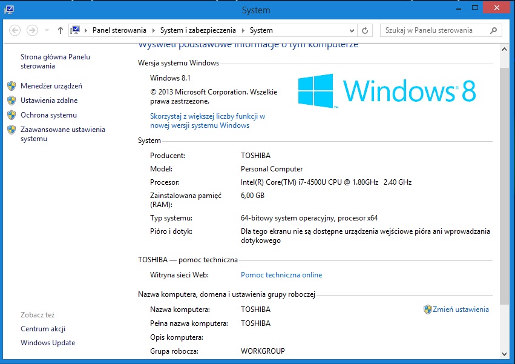Click the scrollbar up arrow
This screenshot has width=515, height=364.
tap(504, 49)
